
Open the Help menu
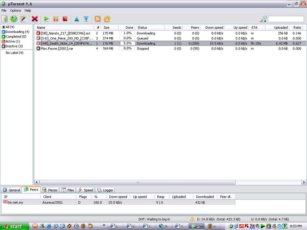(28, 10)
